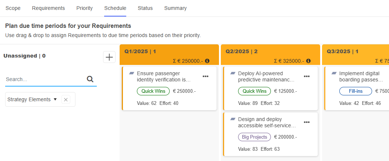Viewport: 389px width, 161px height.
Task: Switch to the Scope tab
Action: tap(13, 8)
